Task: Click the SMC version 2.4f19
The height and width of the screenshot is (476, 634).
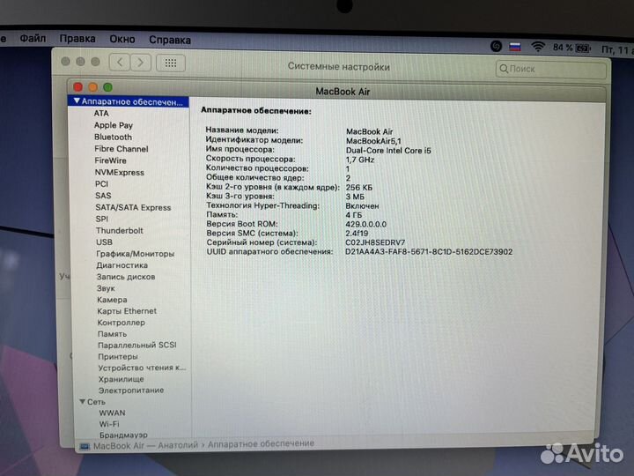Action: pos(357,233)
